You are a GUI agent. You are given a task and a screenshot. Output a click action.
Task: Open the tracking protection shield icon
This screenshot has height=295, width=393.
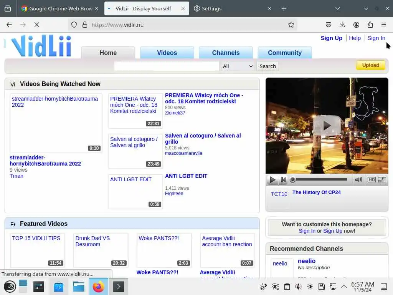(74, 25)
